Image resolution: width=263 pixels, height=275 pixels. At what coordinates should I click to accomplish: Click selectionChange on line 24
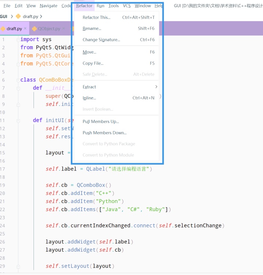tap(198, 226)
